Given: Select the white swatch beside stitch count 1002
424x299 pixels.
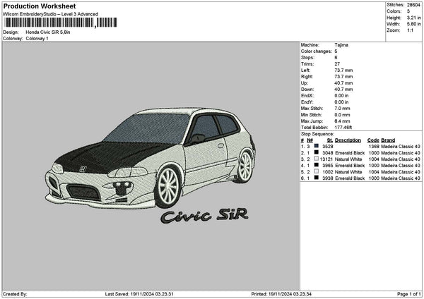Looking at the screenshot, I should [x=316, y=171].
